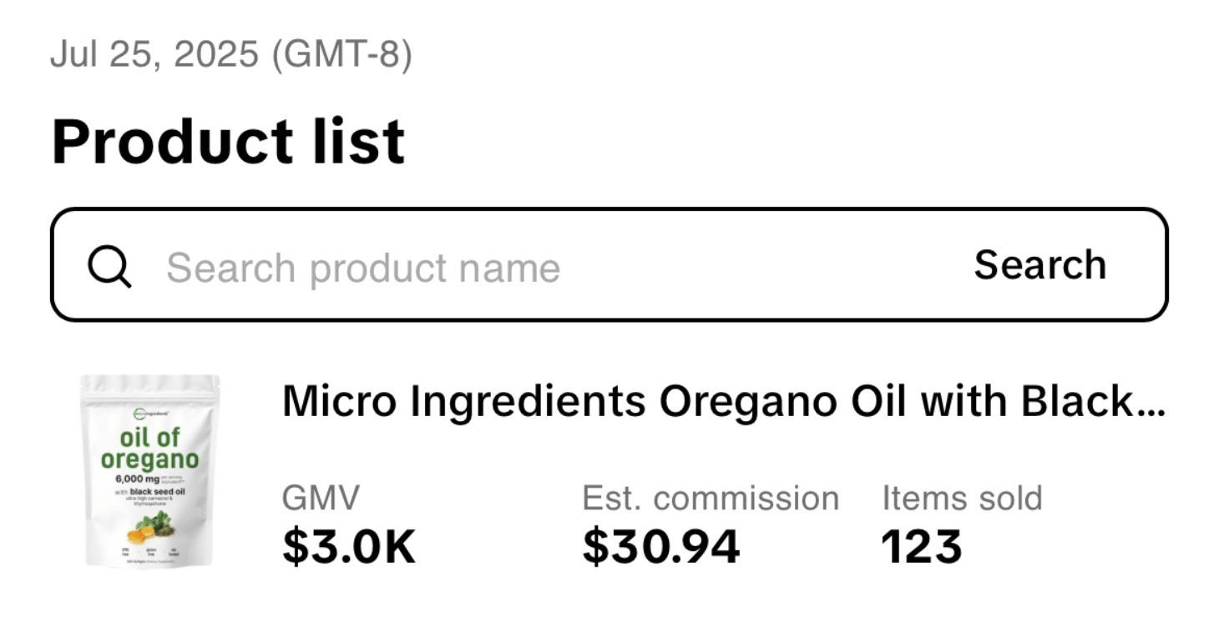Click the black seed oil pouch text

click(x=158, y=492)
